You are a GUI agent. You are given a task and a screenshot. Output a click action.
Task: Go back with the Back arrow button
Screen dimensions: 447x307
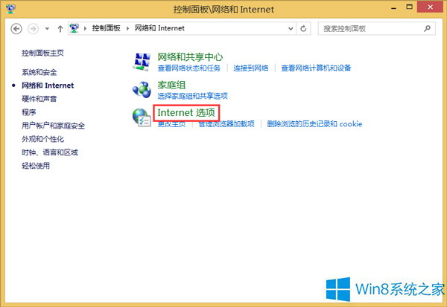coord(16,29)
